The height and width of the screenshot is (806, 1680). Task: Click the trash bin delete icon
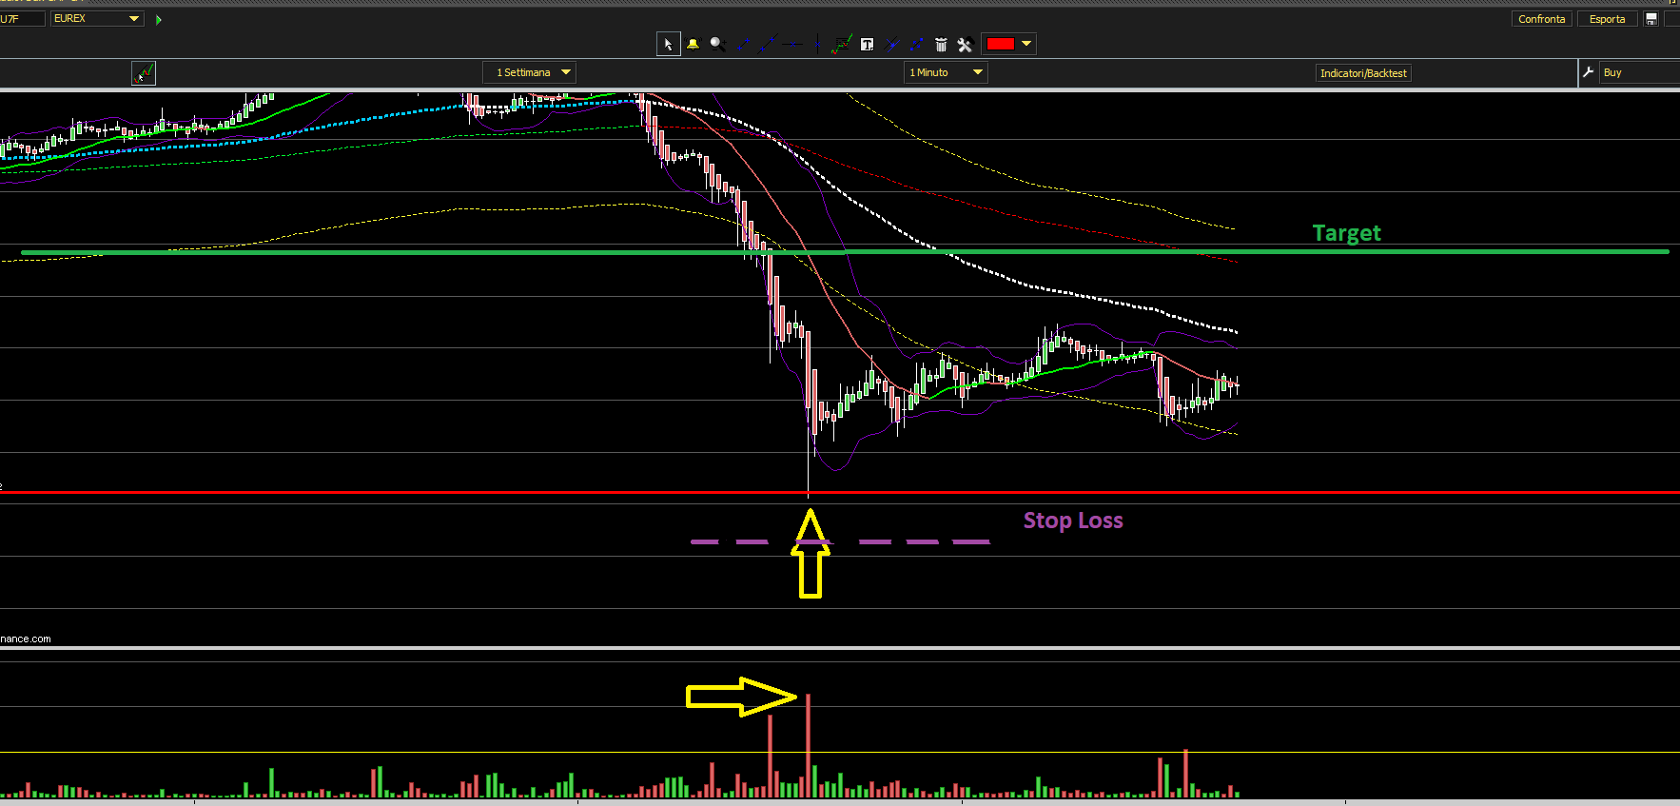pos(941,44)
